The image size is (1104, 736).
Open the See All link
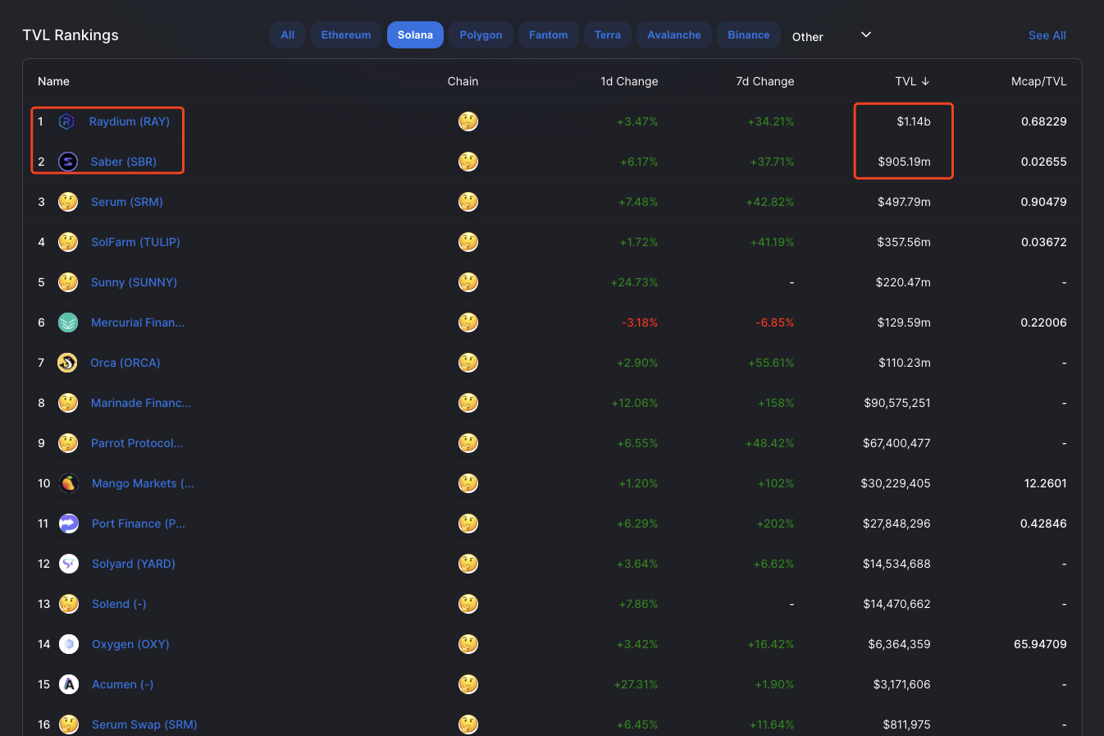pos(1047,35)
